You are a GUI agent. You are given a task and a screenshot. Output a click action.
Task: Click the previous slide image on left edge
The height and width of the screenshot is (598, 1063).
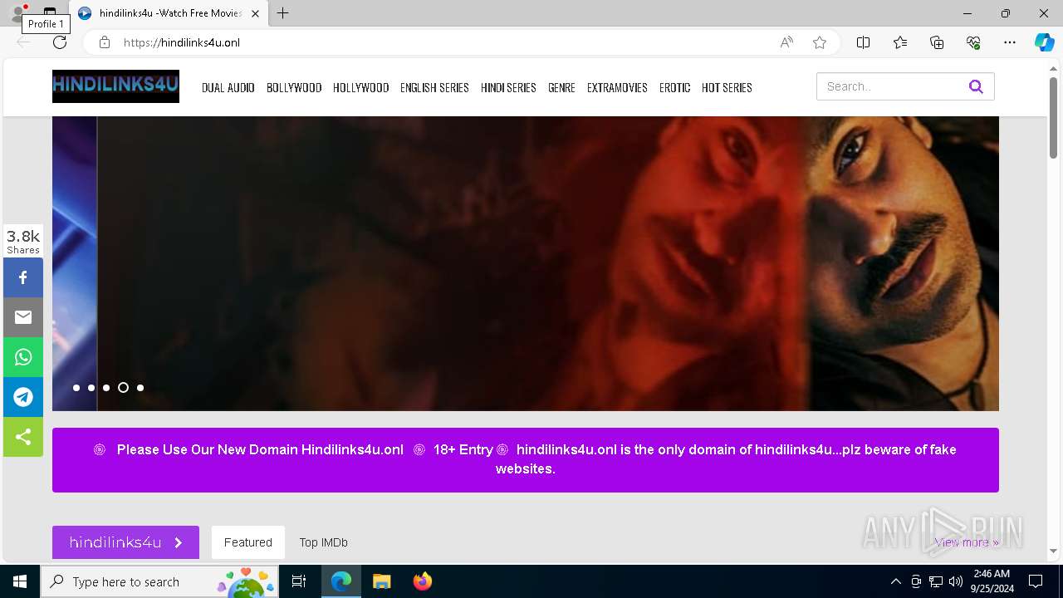coord(75,263)
